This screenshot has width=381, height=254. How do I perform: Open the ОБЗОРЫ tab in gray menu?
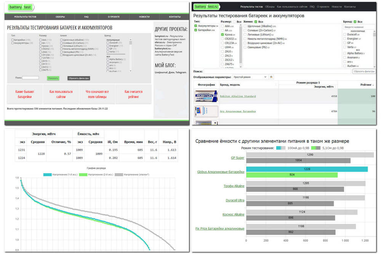[60, 17]
